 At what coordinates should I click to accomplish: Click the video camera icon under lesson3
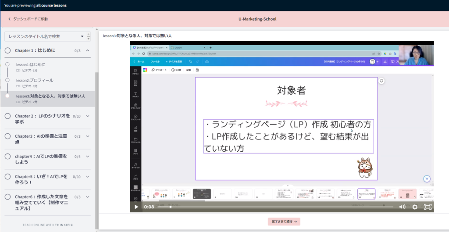(18, 102)
